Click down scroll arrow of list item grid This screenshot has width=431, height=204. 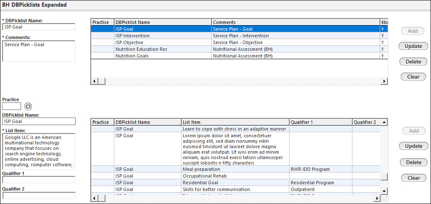click(384, 191)
